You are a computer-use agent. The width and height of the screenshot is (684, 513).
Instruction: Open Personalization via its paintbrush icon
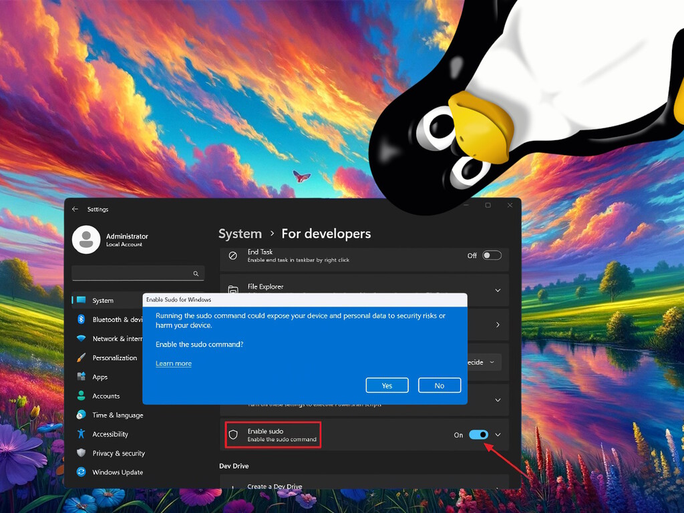pos(81,358)
